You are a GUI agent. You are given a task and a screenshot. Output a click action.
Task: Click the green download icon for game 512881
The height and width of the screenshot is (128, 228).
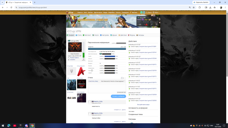(x=129, y=47)
